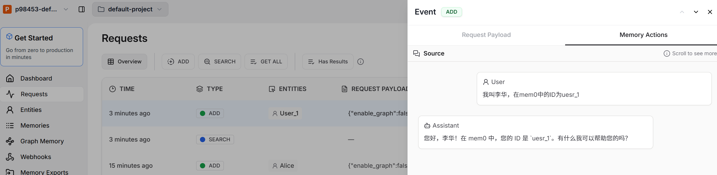This screenshot has height=175, width=717.
Task: Open the p98453 organization dropdown
Action: (36, 9)
